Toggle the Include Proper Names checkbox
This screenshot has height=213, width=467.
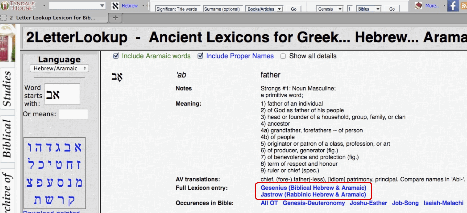[200, 56]
